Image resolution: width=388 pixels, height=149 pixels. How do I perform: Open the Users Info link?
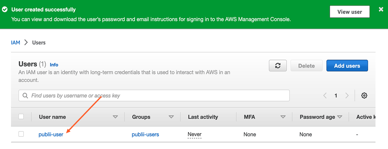tap(54, 65)
